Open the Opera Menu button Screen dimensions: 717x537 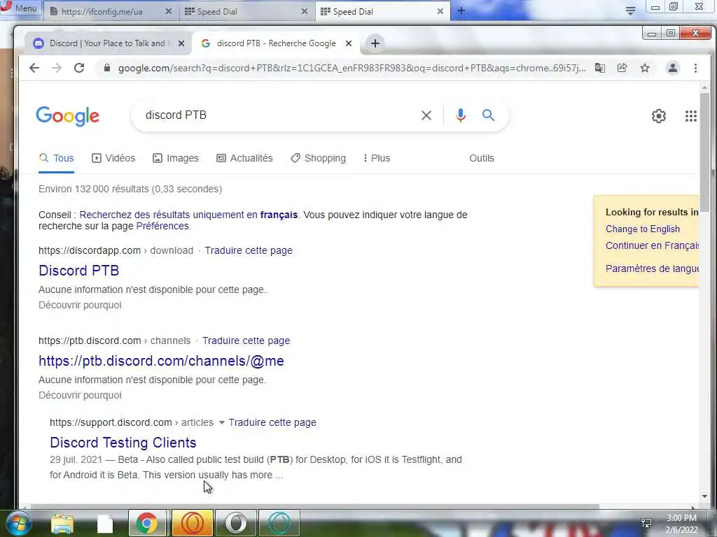tap(19, 8)
